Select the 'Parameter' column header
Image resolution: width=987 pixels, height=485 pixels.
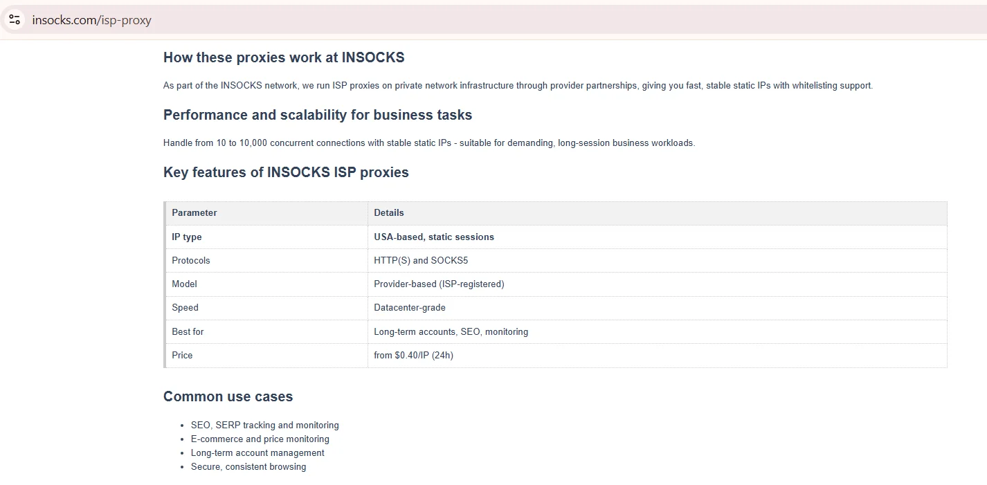[x=266, y=213]
